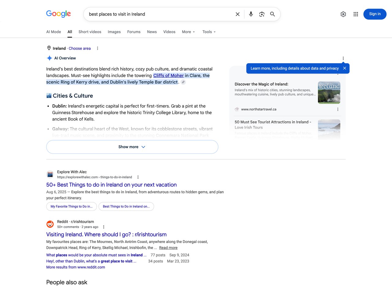Switch to the Forums tab
Viewport: 392px width, 290px height.
[x=134, y=32]
